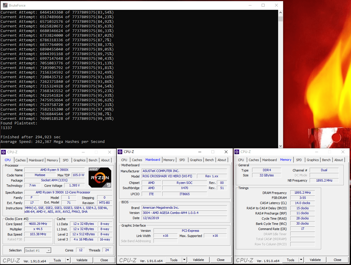Open Bench tab in the memory timings CPU-Z window
351x265 pixels.
click(x=326, y=160)
